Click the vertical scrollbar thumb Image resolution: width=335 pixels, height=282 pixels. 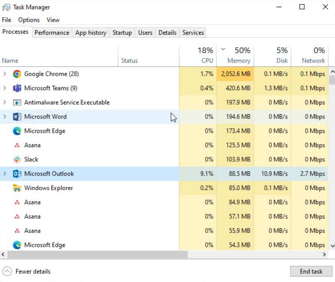[x=332, y=81]
